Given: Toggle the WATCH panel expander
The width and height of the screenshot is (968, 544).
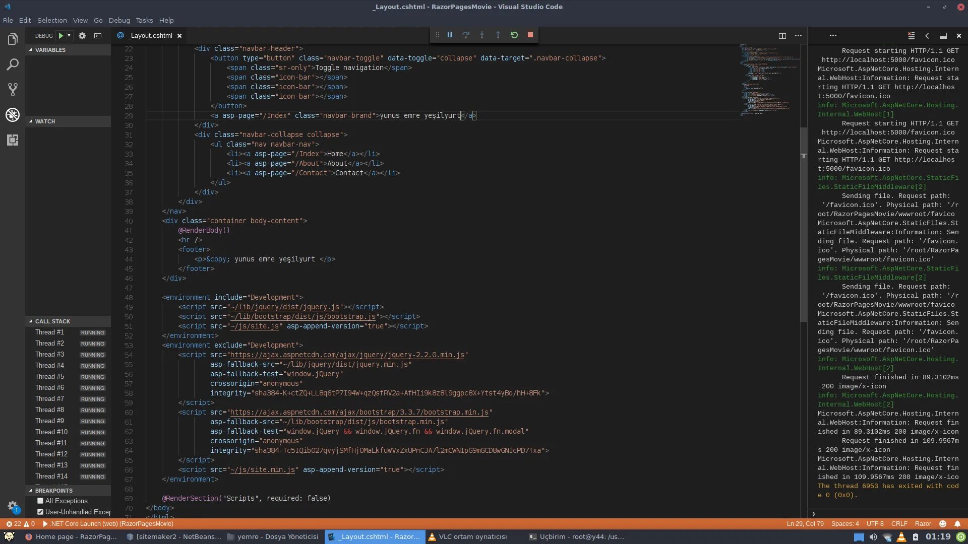Looking at the screenshot, I should (x=31, y=121).
